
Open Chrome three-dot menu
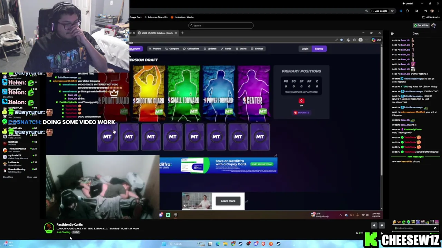[438, 11]
